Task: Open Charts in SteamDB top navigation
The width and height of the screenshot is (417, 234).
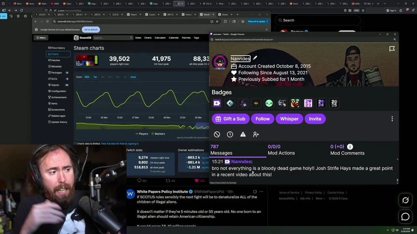Action: coord(148,38)
